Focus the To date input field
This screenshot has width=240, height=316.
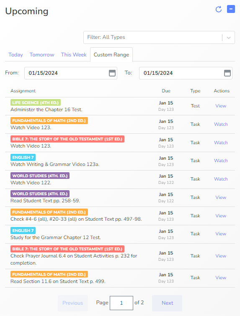pos(186,73)
